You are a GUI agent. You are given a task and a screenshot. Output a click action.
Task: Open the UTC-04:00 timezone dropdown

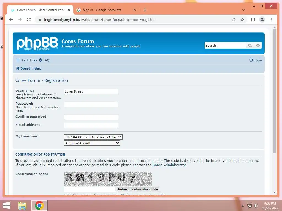[x=93, y=137]
